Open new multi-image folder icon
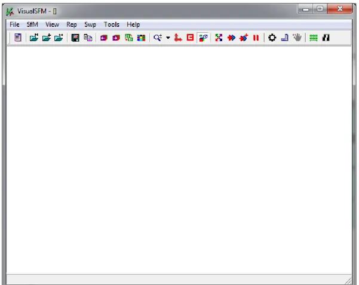Viewport: 359px width, 285px height. point(34,38)
